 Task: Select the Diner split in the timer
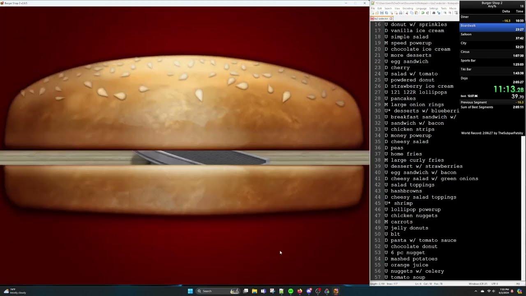[x=492, y=18]
